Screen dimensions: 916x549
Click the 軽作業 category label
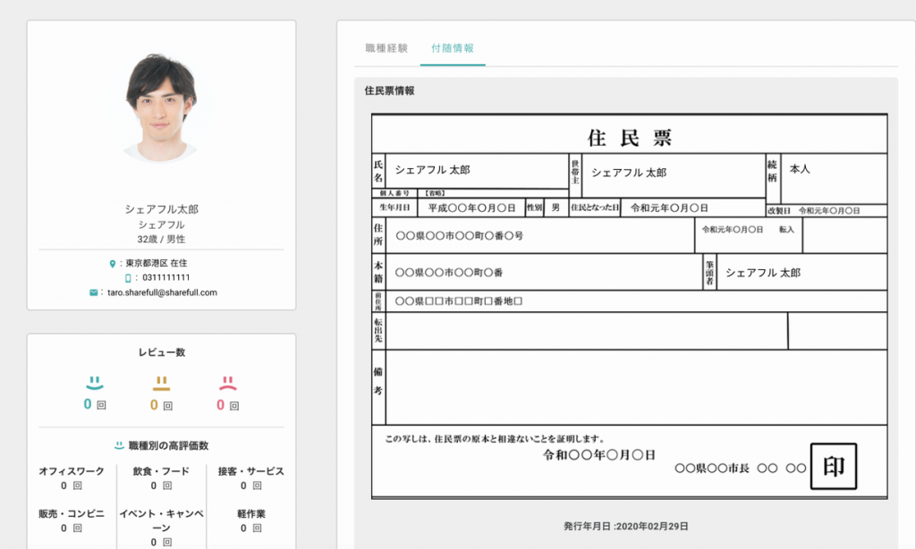tap(251, 514)
